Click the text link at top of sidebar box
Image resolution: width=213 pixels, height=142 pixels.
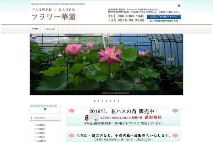pyautogui.click(x=43, y=106)
